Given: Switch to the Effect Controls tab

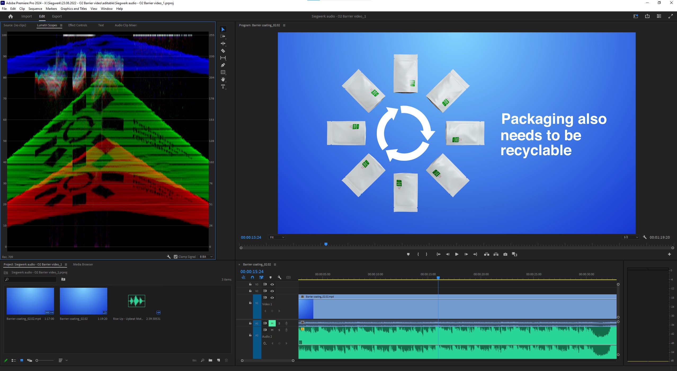Looking at the screenshot, I should coord(78,25).
